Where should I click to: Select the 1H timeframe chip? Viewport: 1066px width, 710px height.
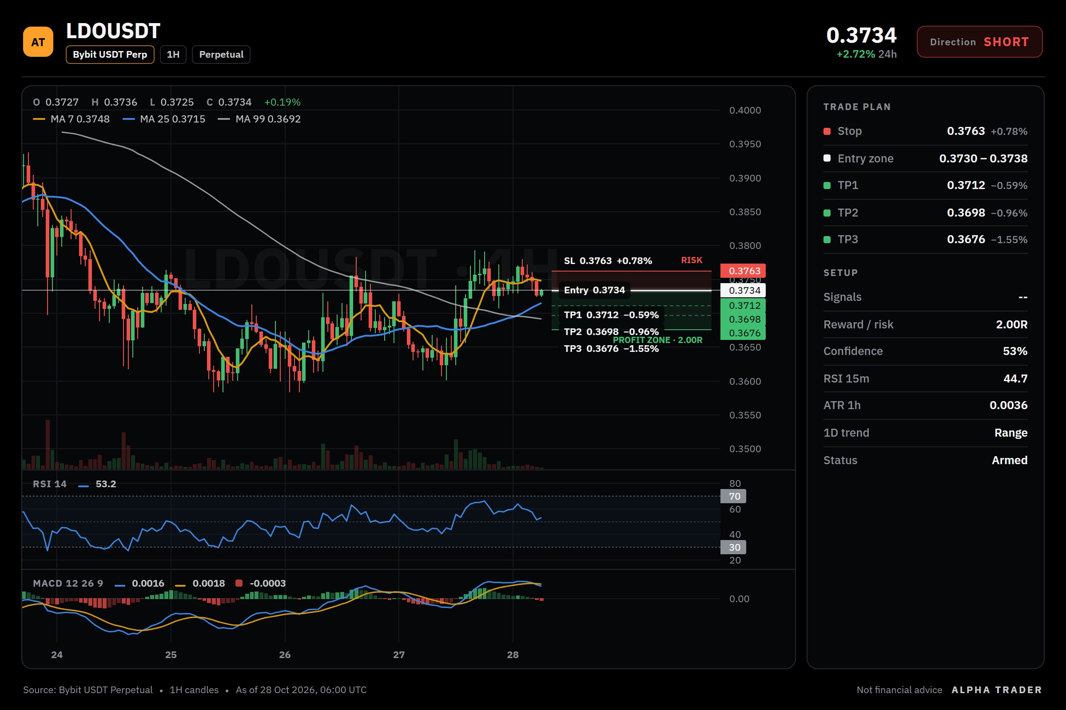click(173, 55)
